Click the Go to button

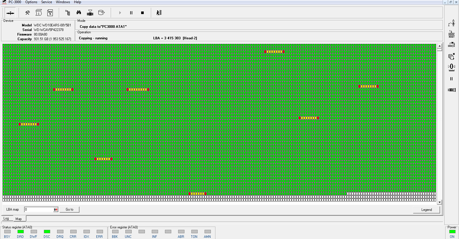[69, 209]
